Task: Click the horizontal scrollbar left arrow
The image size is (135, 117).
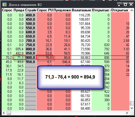Action: point(4,113)
